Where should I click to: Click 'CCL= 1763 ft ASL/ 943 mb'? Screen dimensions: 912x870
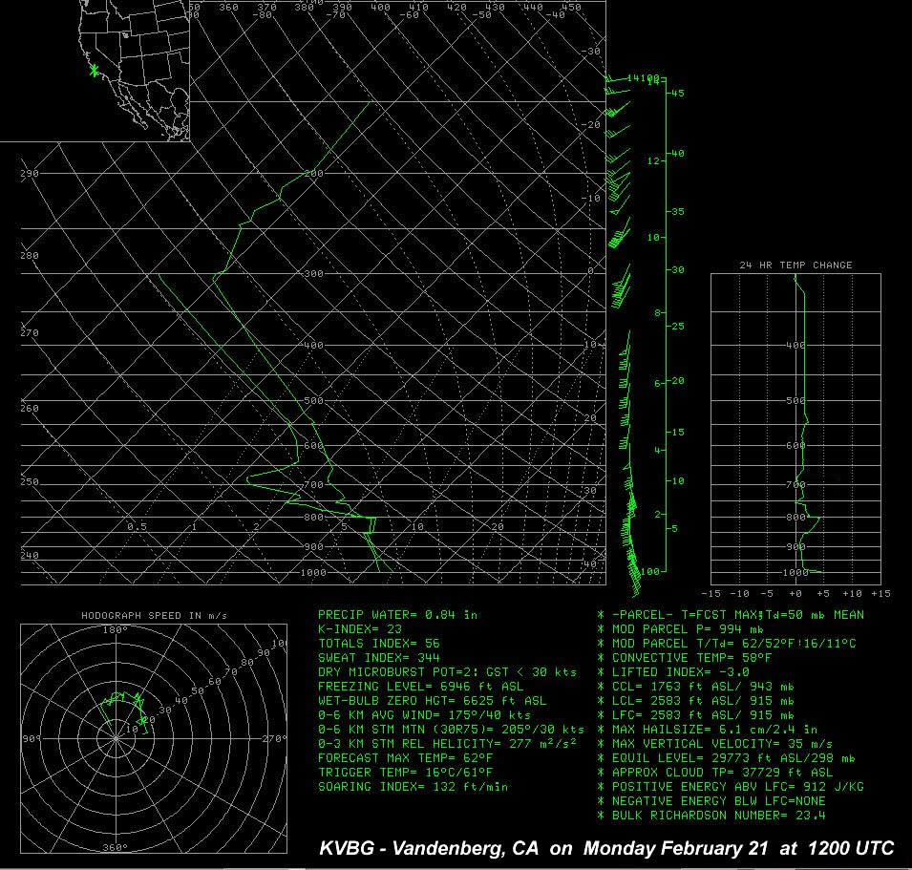click(695, 687)
